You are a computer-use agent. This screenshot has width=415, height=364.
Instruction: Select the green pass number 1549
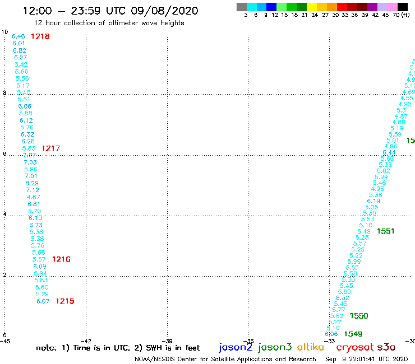coord(353,334)
